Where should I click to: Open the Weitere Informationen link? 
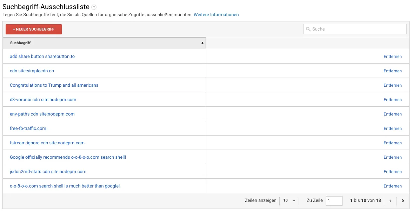[216, 15]
